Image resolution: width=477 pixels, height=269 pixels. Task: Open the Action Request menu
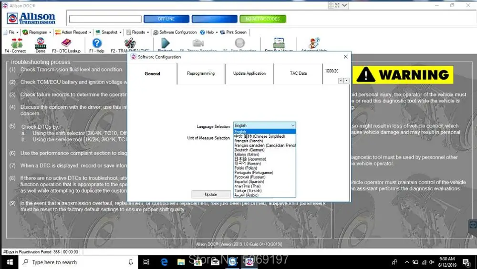73,32
